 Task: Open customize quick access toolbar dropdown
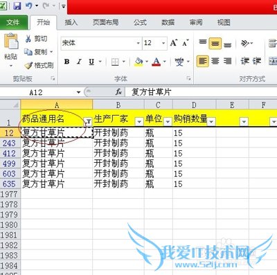(64, 6)
